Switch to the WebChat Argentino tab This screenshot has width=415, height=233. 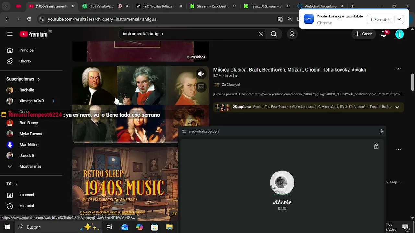pyautogui.click(x=320, y=6)
